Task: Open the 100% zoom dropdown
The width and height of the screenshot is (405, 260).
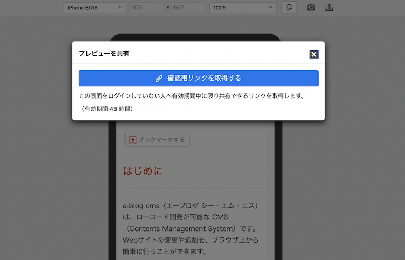Action: [243, 8]
